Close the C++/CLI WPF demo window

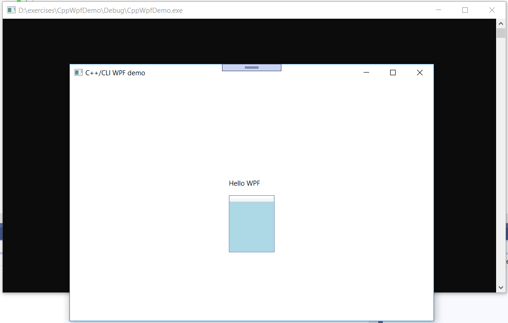tap(419, 73)
